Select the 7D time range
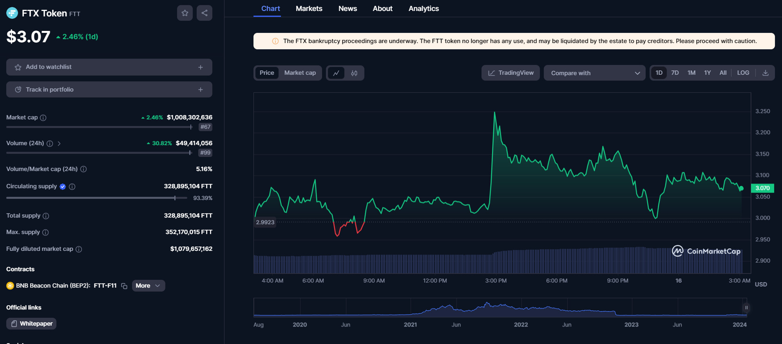The height and width of the screenshot is (344, 782). tap(675, 73)
